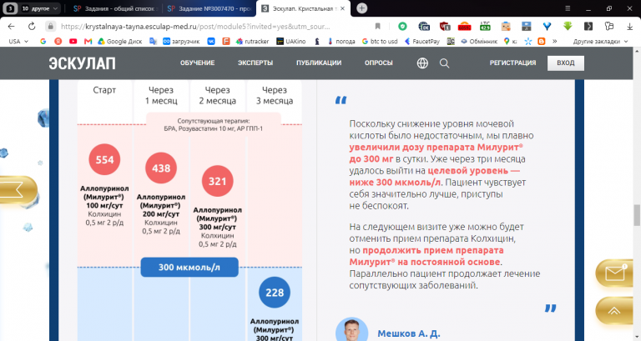Switch to 'Задания - общий список' tab
641x341 pixels.
click(x=115, y=8)
